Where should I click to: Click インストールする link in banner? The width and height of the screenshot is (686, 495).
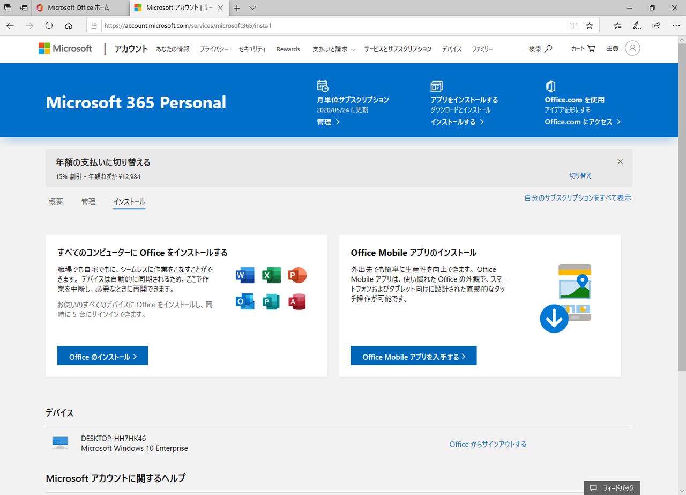point(457,122)
